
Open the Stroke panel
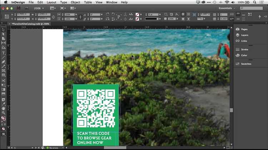pyautogui.click(x=242, y=50)
